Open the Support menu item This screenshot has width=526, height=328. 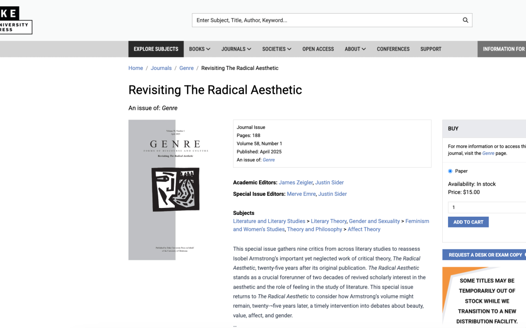pos(431,49)
